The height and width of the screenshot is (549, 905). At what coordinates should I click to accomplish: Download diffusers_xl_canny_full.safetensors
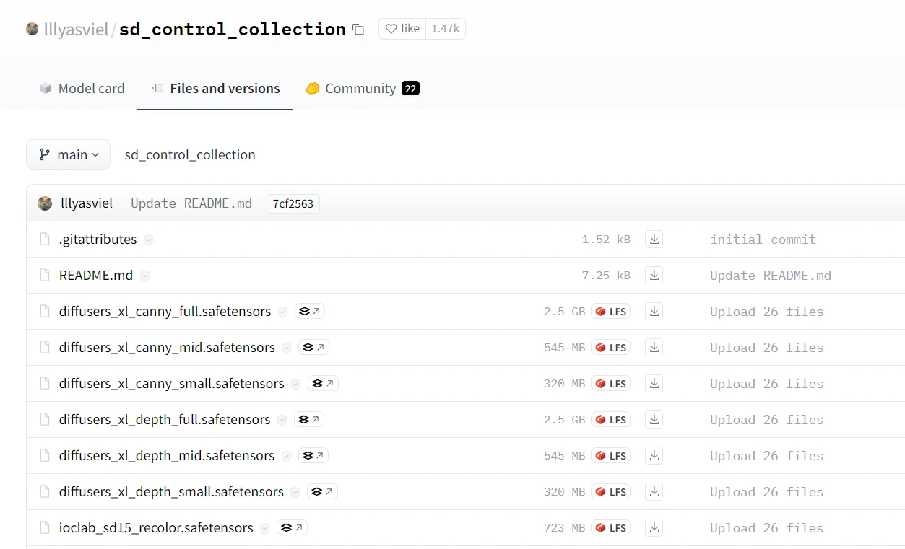654,312
